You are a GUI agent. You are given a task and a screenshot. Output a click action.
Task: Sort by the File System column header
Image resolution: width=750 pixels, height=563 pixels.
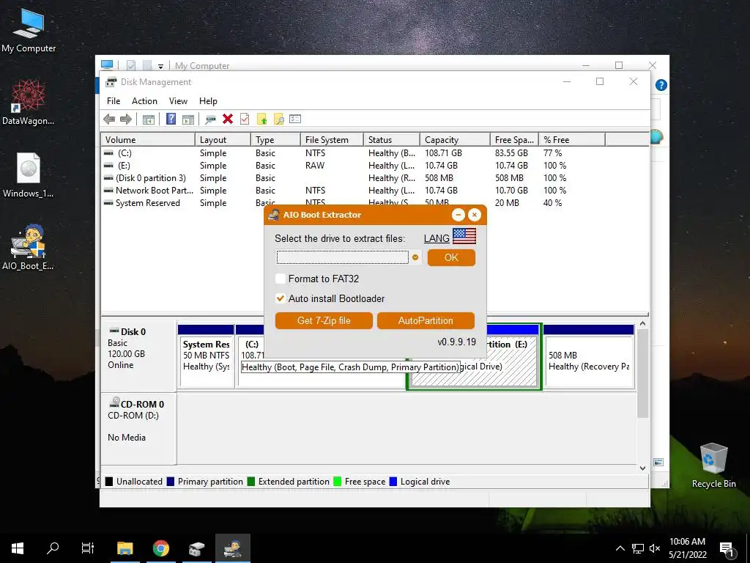[332, 140]
